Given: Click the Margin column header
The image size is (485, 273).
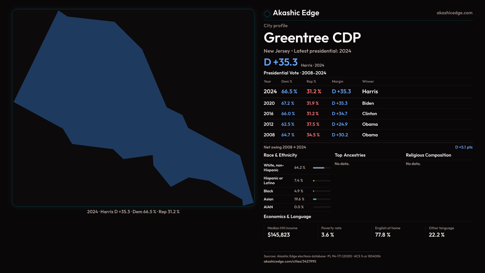Looking at the screenshot, I should 337,81.
